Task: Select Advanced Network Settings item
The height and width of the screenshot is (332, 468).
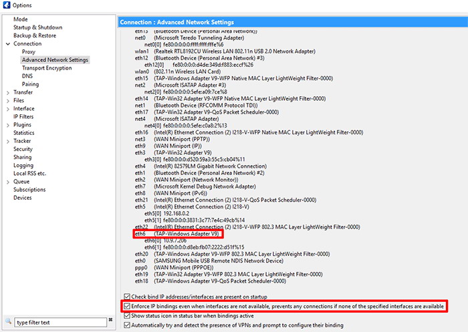Action: tap(55, 59)
